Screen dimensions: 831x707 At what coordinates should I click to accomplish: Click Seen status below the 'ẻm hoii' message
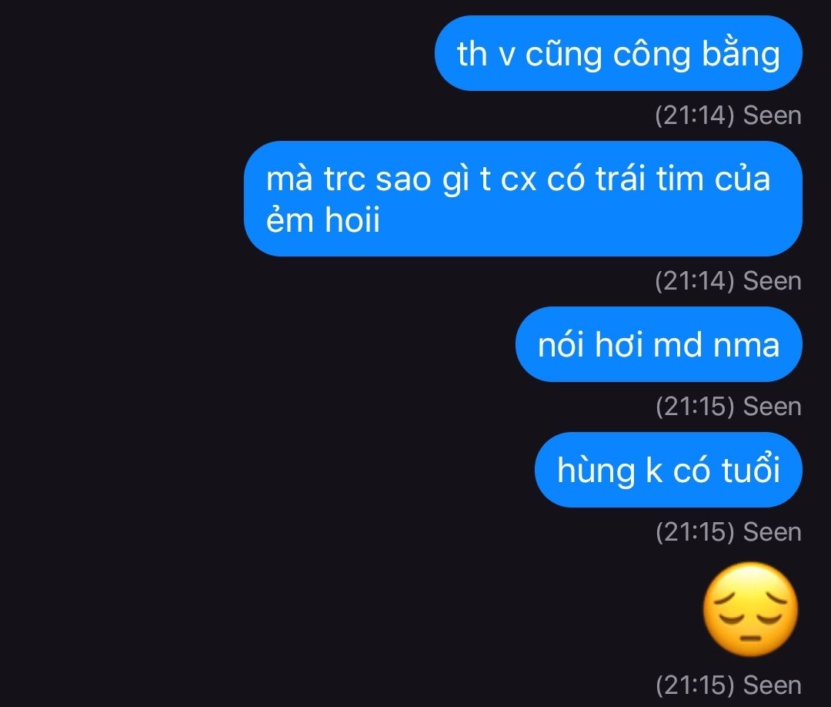[x=773, y=281]
